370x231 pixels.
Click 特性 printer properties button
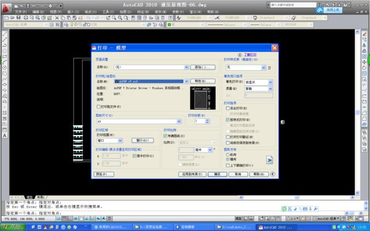point(203,81)
